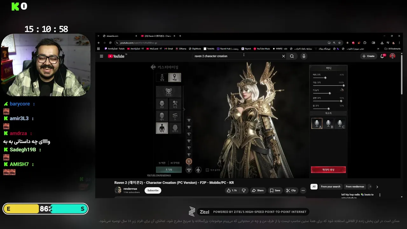This screenshot has width=407, height=229.
Task: Open Chrome extensions puzzle icon
Action: click(365, 43)
